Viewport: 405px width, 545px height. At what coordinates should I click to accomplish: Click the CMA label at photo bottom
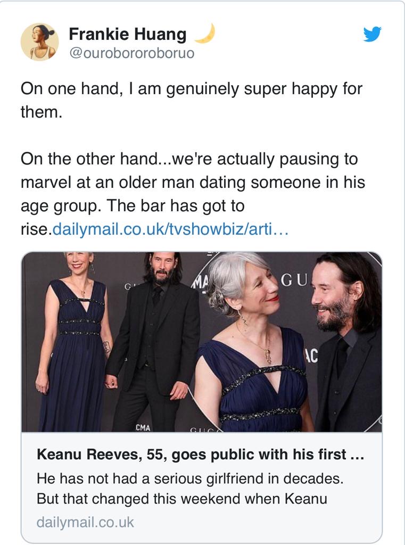pyautogui.click(x=143, y=427)
